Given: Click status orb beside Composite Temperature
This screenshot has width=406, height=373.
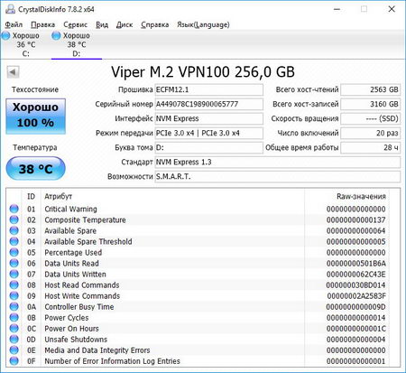Looking at the screenshot, I should (14, 219).
